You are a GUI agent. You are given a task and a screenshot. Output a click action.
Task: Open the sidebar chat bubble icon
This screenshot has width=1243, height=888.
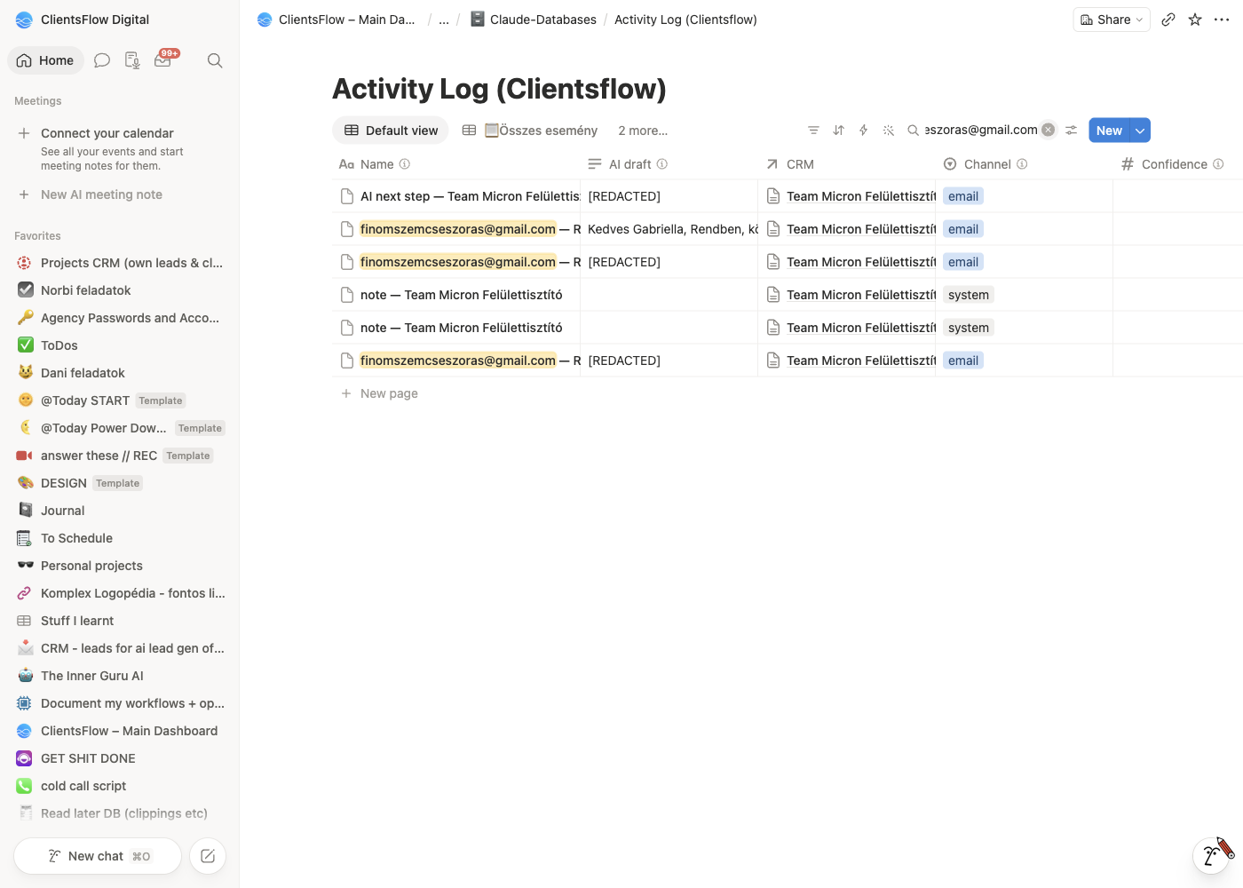coord(102,60)
